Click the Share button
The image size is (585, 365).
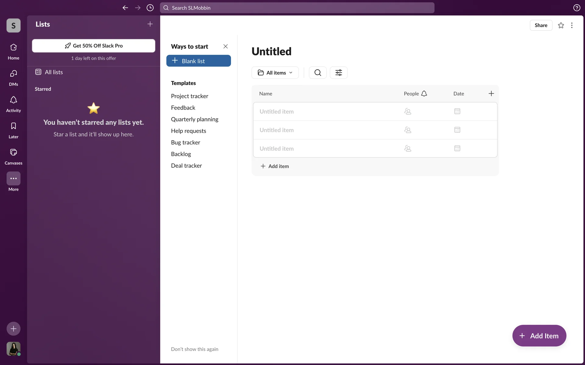(x=541, y=25)
